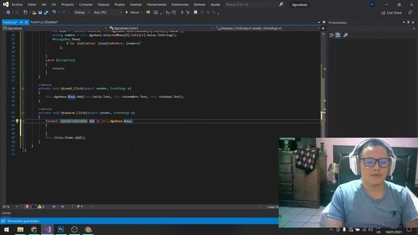Click the bookmark toolbar icon
The height and width of the screenshot is (235, 418).
pos(195,12)
